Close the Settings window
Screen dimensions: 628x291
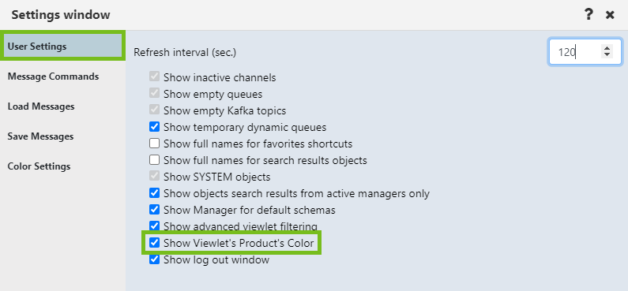pyautogui.click(x=610, y=15)
